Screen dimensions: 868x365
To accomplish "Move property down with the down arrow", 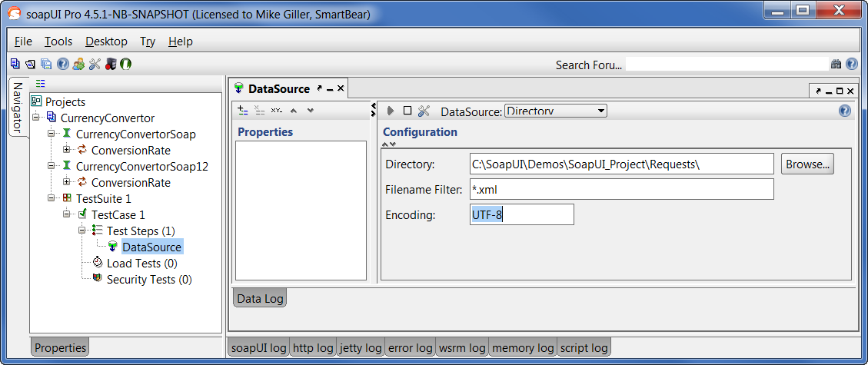I will pos(311,111).
